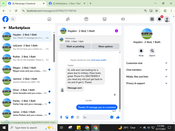Image resolution: width=175 pixels, height=131 pixels.
Task: Click More options button
Action: pyautogui.click(x=106, y=46)
